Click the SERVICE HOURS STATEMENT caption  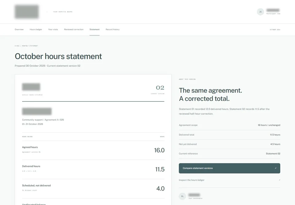pyautogui.click(x=32, y=95)
